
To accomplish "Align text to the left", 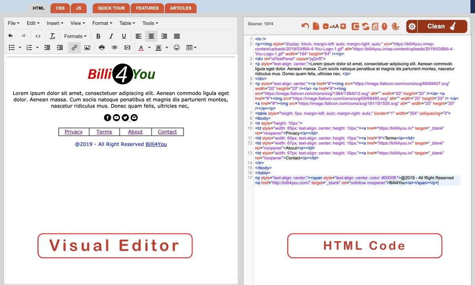I will [139, 36].
